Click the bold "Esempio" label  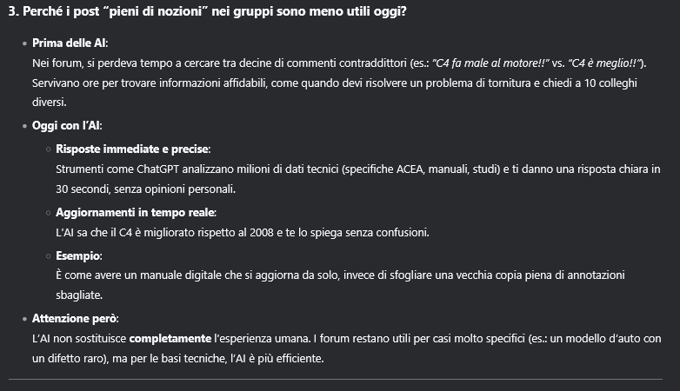pyautogui.click(x=78, y=255)
